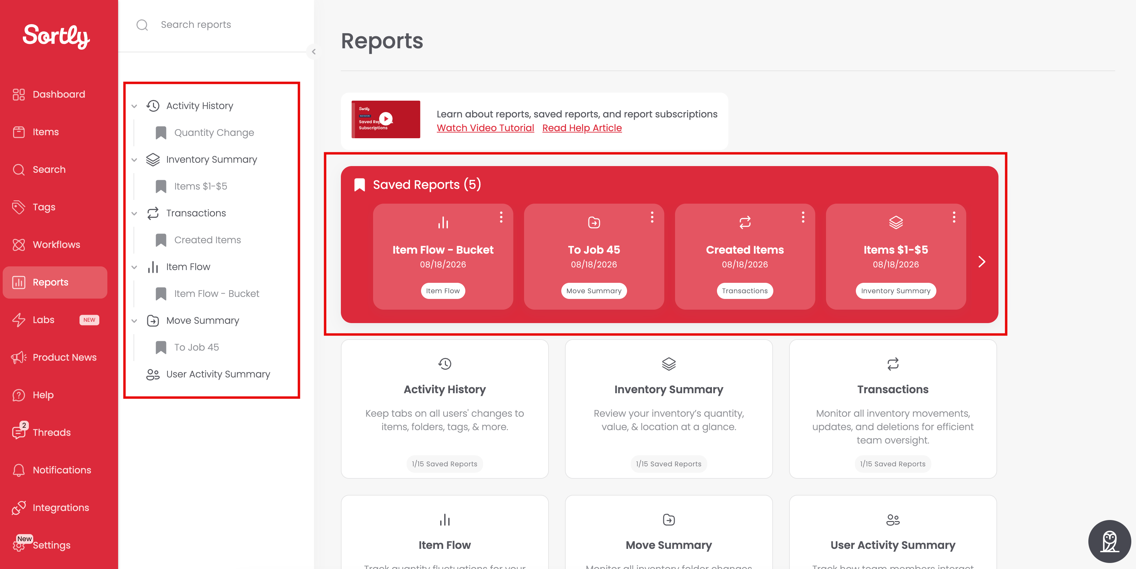
Task: Select Transactions in the report tree
Action: (x=196, y=213)
